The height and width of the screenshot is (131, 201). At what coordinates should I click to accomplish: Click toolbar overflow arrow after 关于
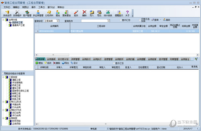[133, 16]
